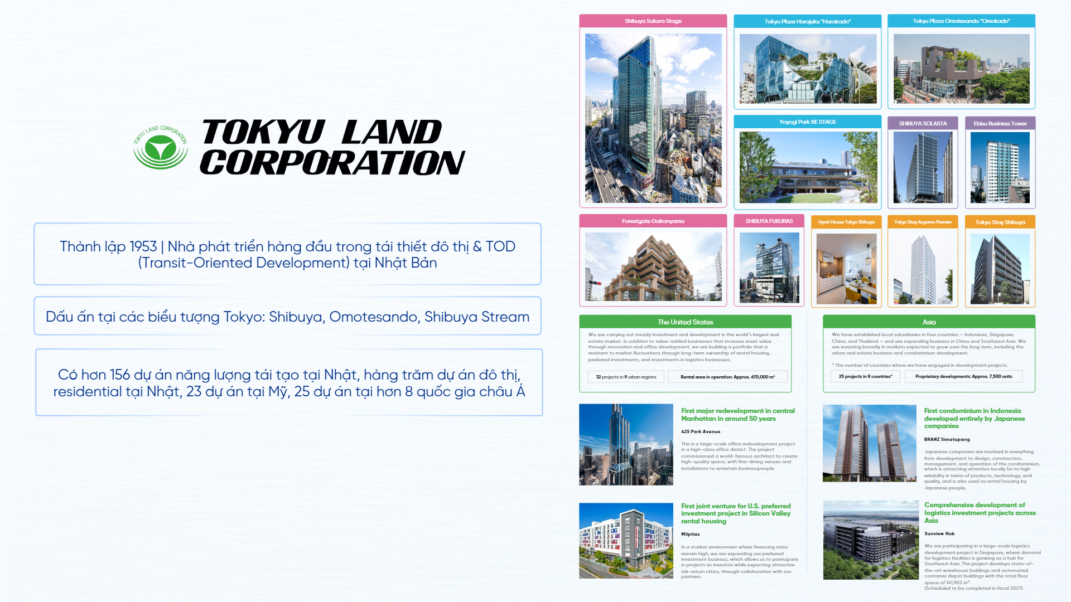Click "Comprehensive development of logistics" heading

tap(980, 513)
